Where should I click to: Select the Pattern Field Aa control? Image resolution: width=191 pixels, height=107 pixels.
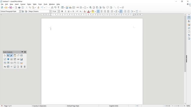pyautogui.click(x=5, y=67)
